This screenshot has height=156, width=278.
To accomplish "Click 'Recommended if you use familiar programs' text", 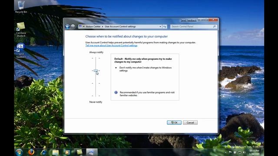I will pos(147,94).
